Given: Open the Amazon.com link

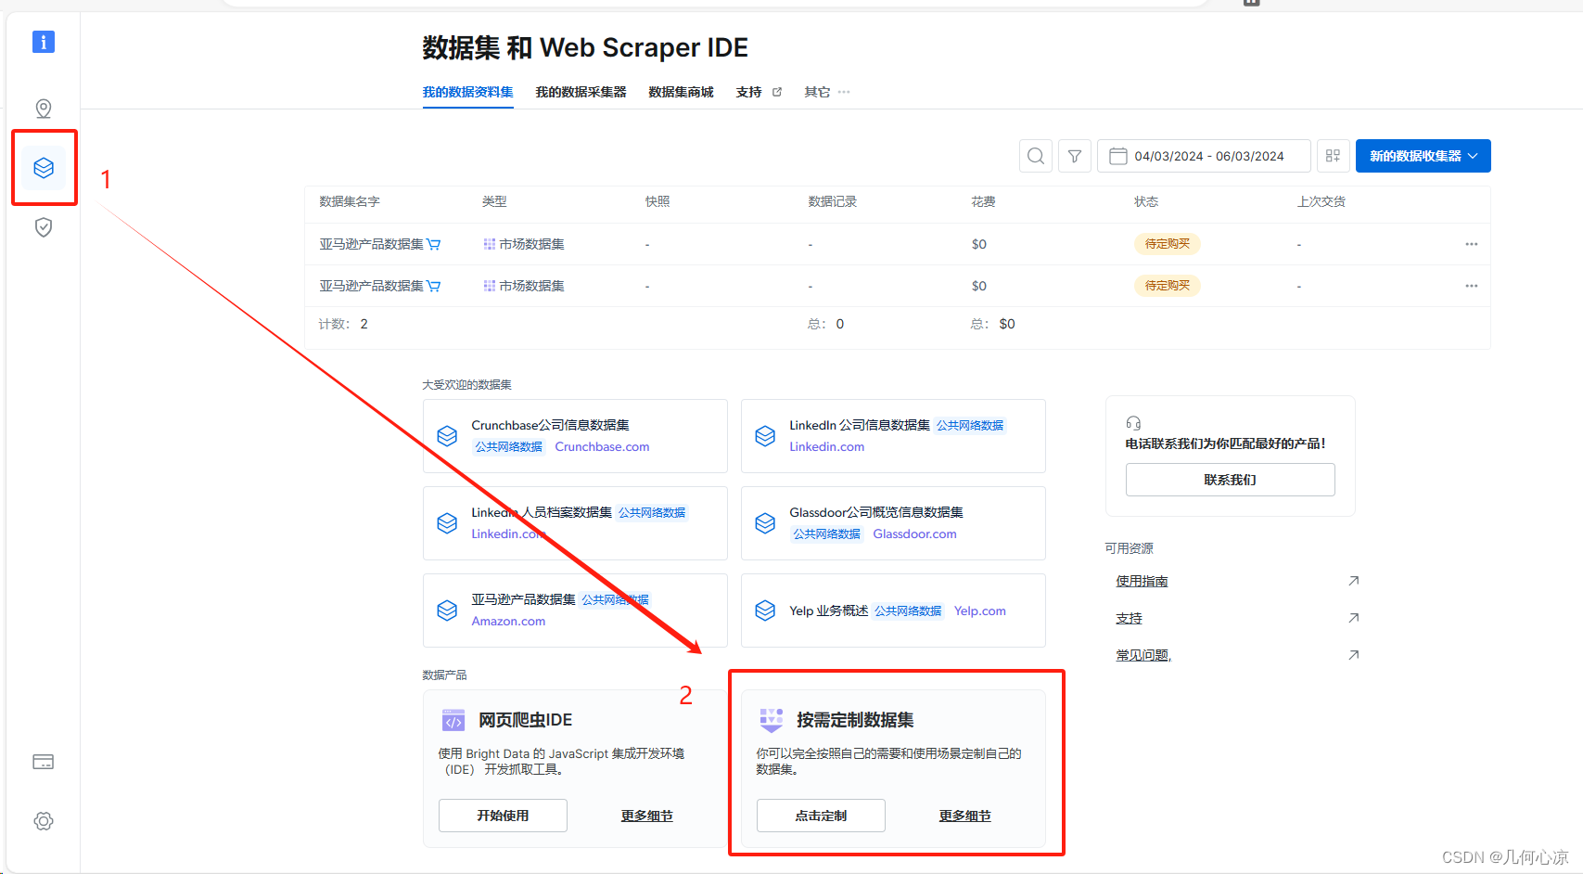Looking at the screenshot, I should click(x=508, y=622).
